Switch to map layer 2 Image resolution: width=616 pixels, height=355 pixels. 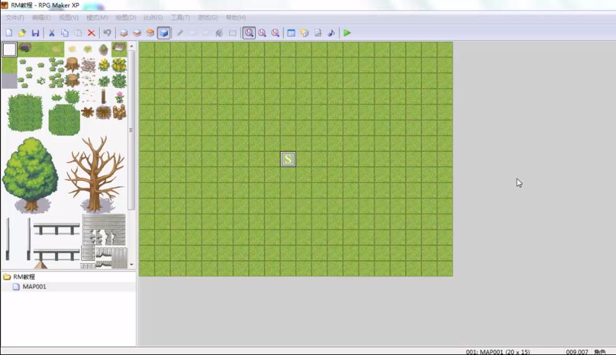click(137, 33)
